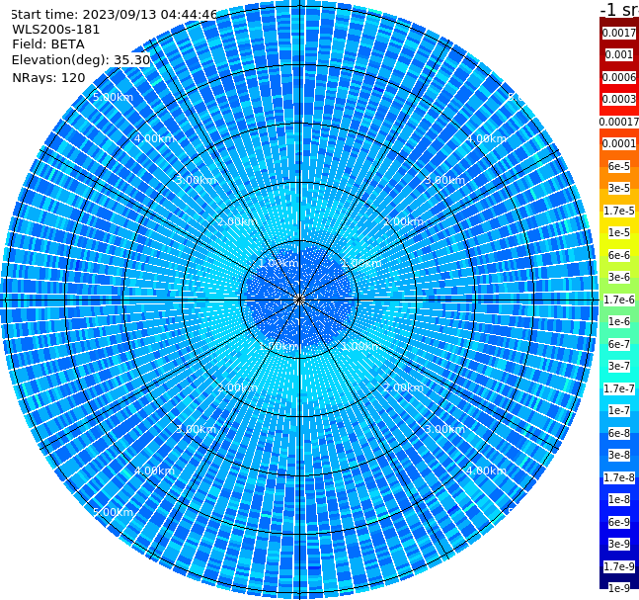Click the 3e-8 colorbar tick label
This screenshot has width=639, height=600.
(x=619, y=455)
